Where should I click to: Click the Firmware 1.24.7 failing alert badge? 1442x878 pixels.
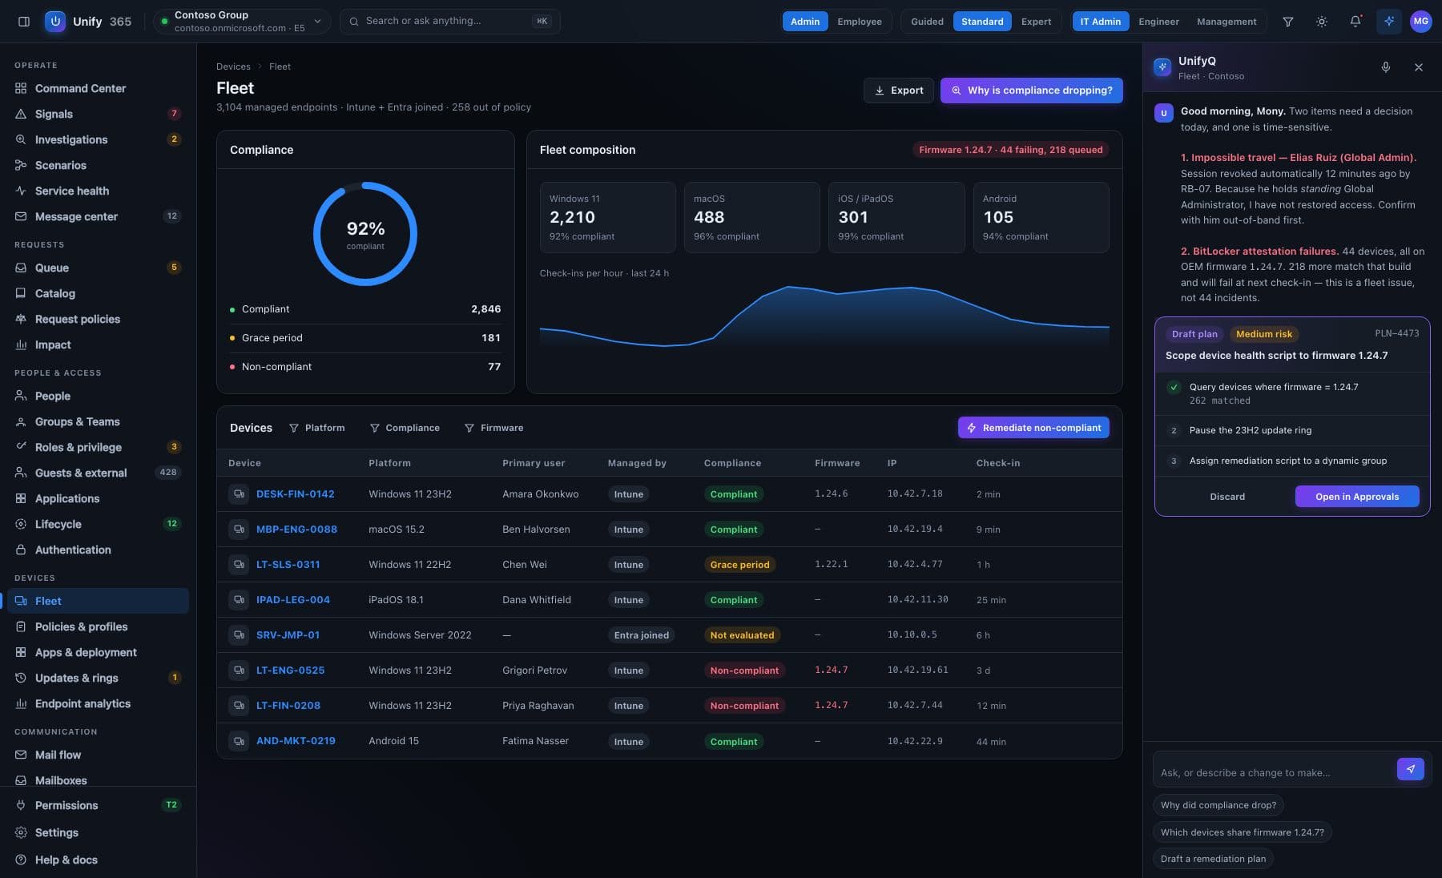pos(1011,150)
